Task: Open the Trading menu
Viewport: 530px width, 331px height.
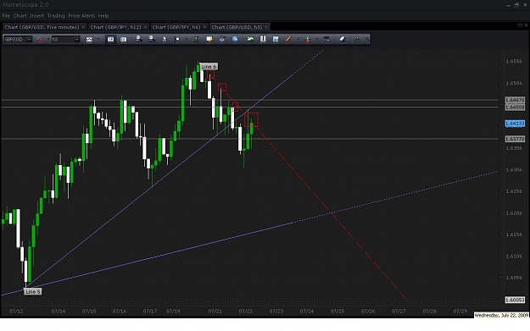Action: coord(56,16)
